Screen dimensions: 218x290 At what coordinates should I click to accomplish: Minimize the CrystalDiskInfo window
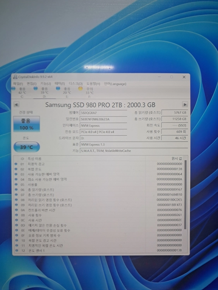pos(159,77)
